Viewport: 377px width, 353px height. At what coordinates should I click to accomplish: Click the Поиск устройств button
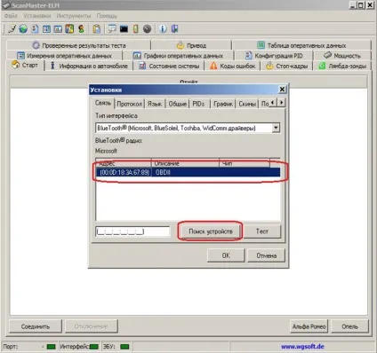(211, 231)
